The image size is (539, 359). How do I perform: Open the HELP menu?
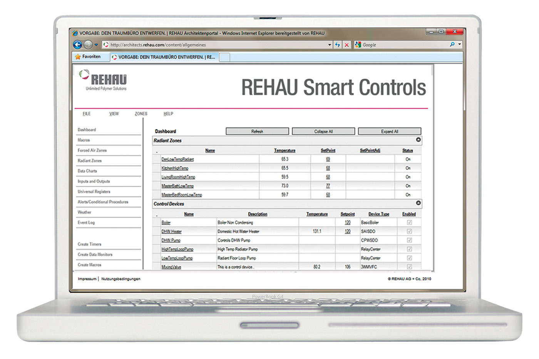tap(168, 114)
